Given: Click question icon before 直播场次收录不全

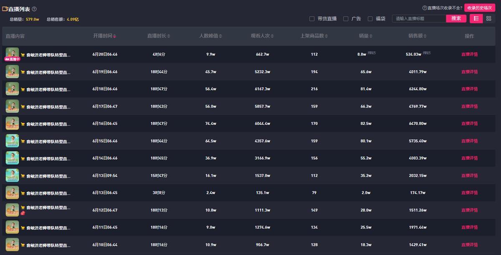Looking at the screenshot, I should (425, 8).
